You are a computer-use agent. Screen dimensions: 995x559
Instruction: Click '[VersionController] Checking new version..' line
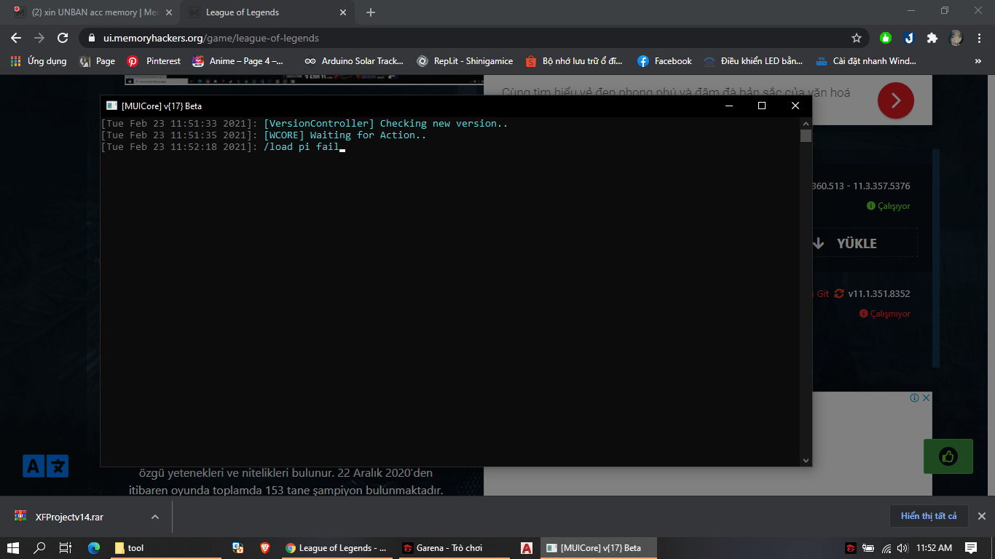pyautogui.click(x=385, y=123)
